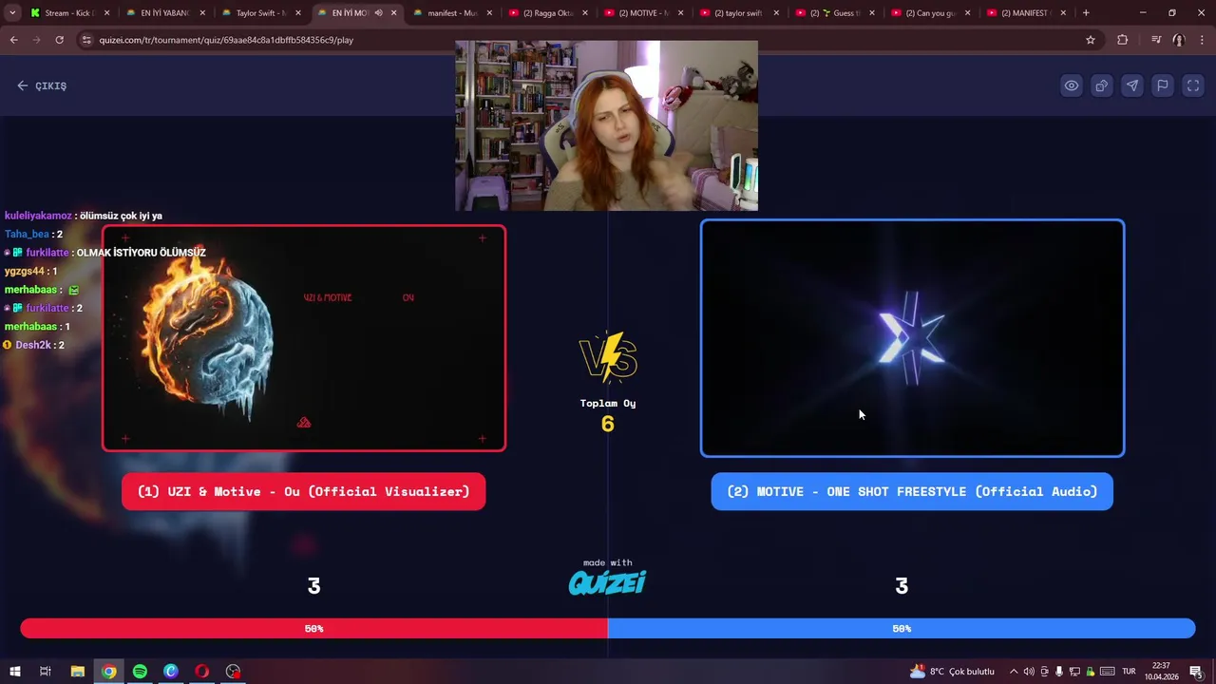Screen dimensions: 1216x684
Task: Click Chrome icon on taskbar
Action: pyautogui.click(x=109, y=672)
